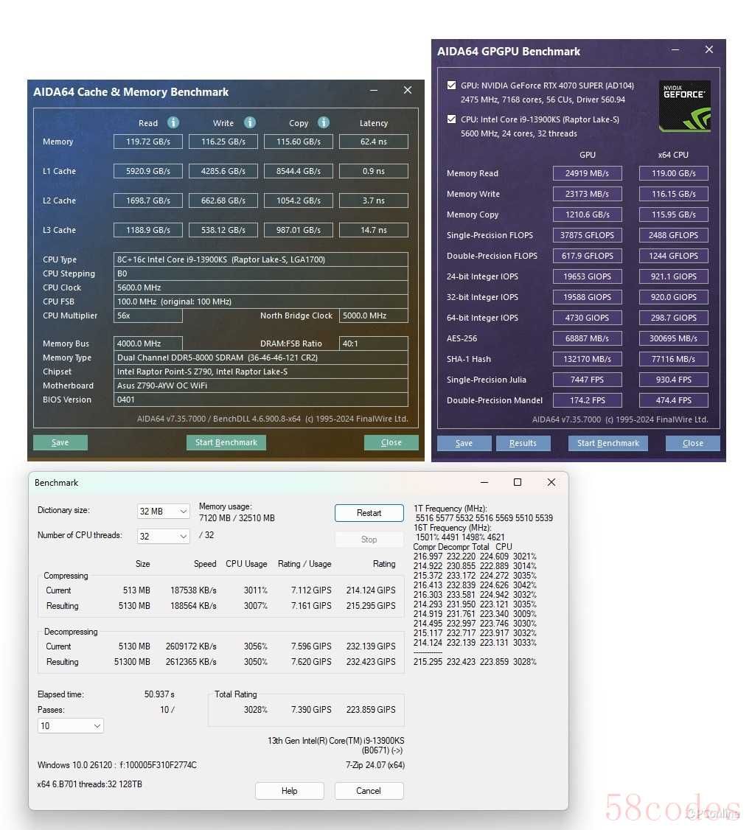Image resolution: width=752 pixels, height=830 pixels.
Task: Click the Restart button in 7-Zip benchmark
Action: (x=369, y=513)
